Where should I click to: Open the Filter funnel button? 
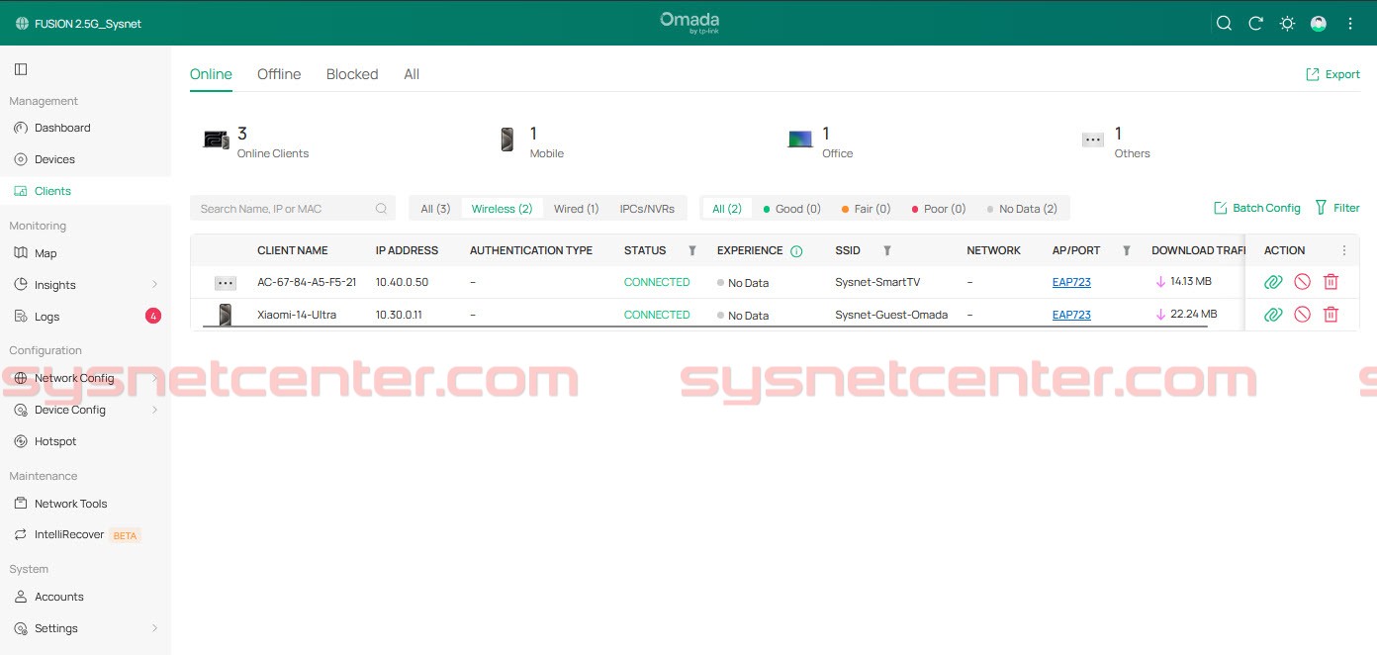1337,208
